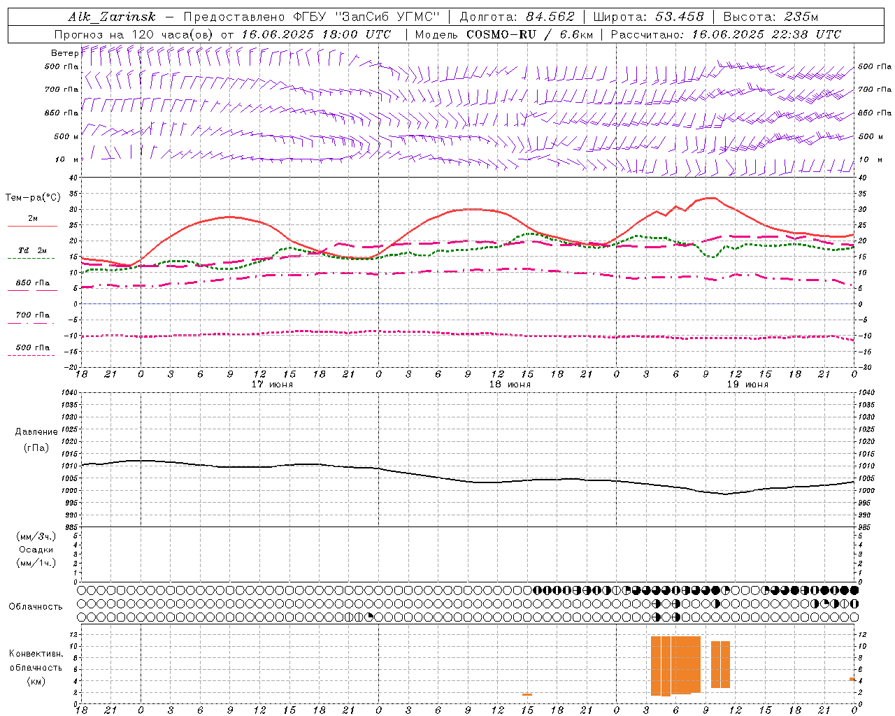This screenshot has height=716, width=895.
Task: Click the narrower orange bar near hour 12 on 19 June
Action: [720, 664]
